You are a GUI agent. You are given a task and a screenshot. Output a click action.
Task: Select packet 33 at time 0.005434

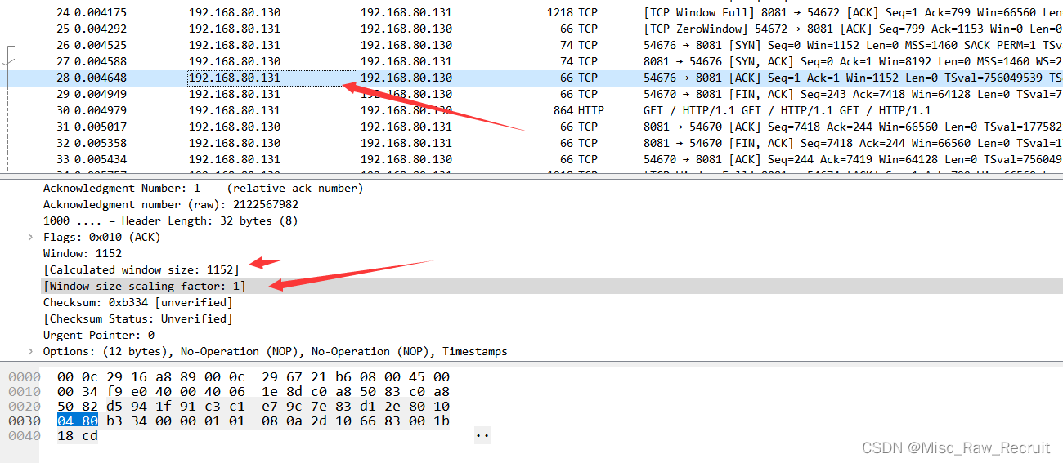pos(531,159)
